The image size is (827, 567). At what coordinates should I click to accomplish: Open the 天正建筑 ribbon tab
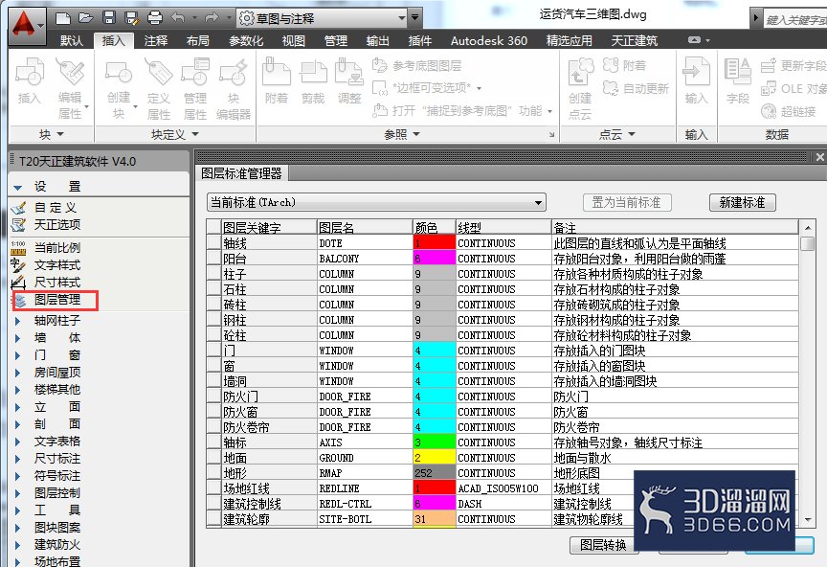click(x=635, y=40)
